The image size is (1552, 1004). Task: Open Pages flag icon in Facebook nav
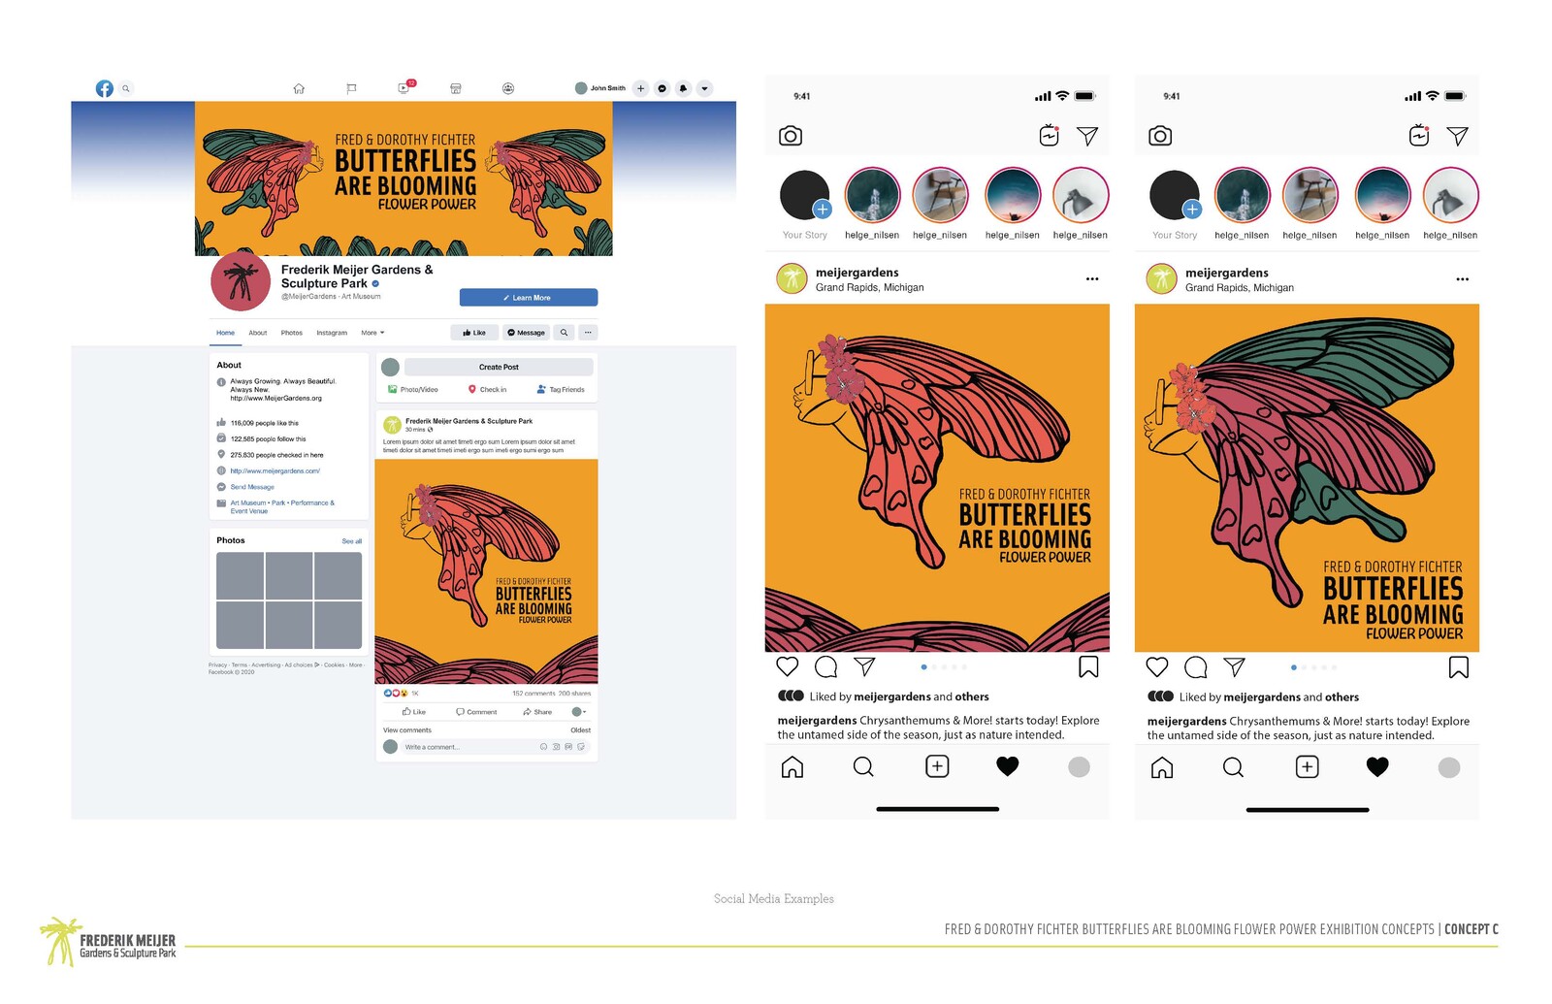pyautogui.click(x=351, y=88)
